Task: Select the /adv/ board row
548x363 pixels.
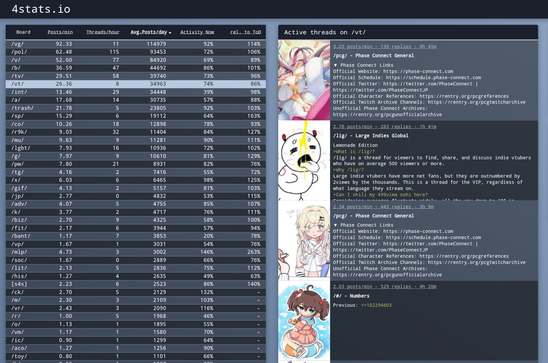Action: click(136, 204)
